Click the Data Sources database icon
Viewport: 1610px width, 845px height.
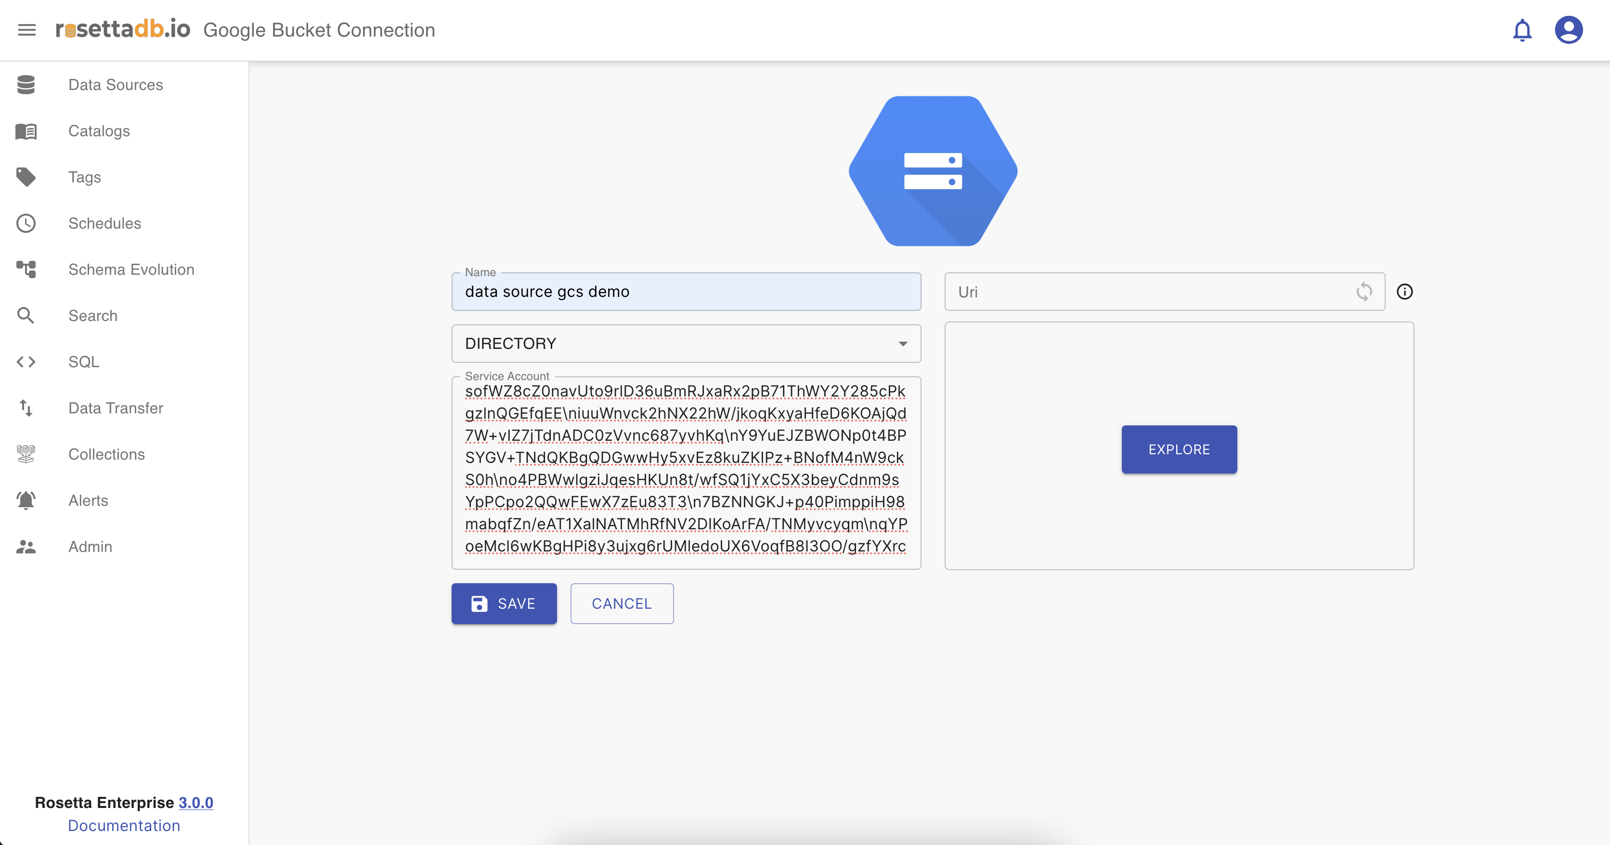pos(26,85)
